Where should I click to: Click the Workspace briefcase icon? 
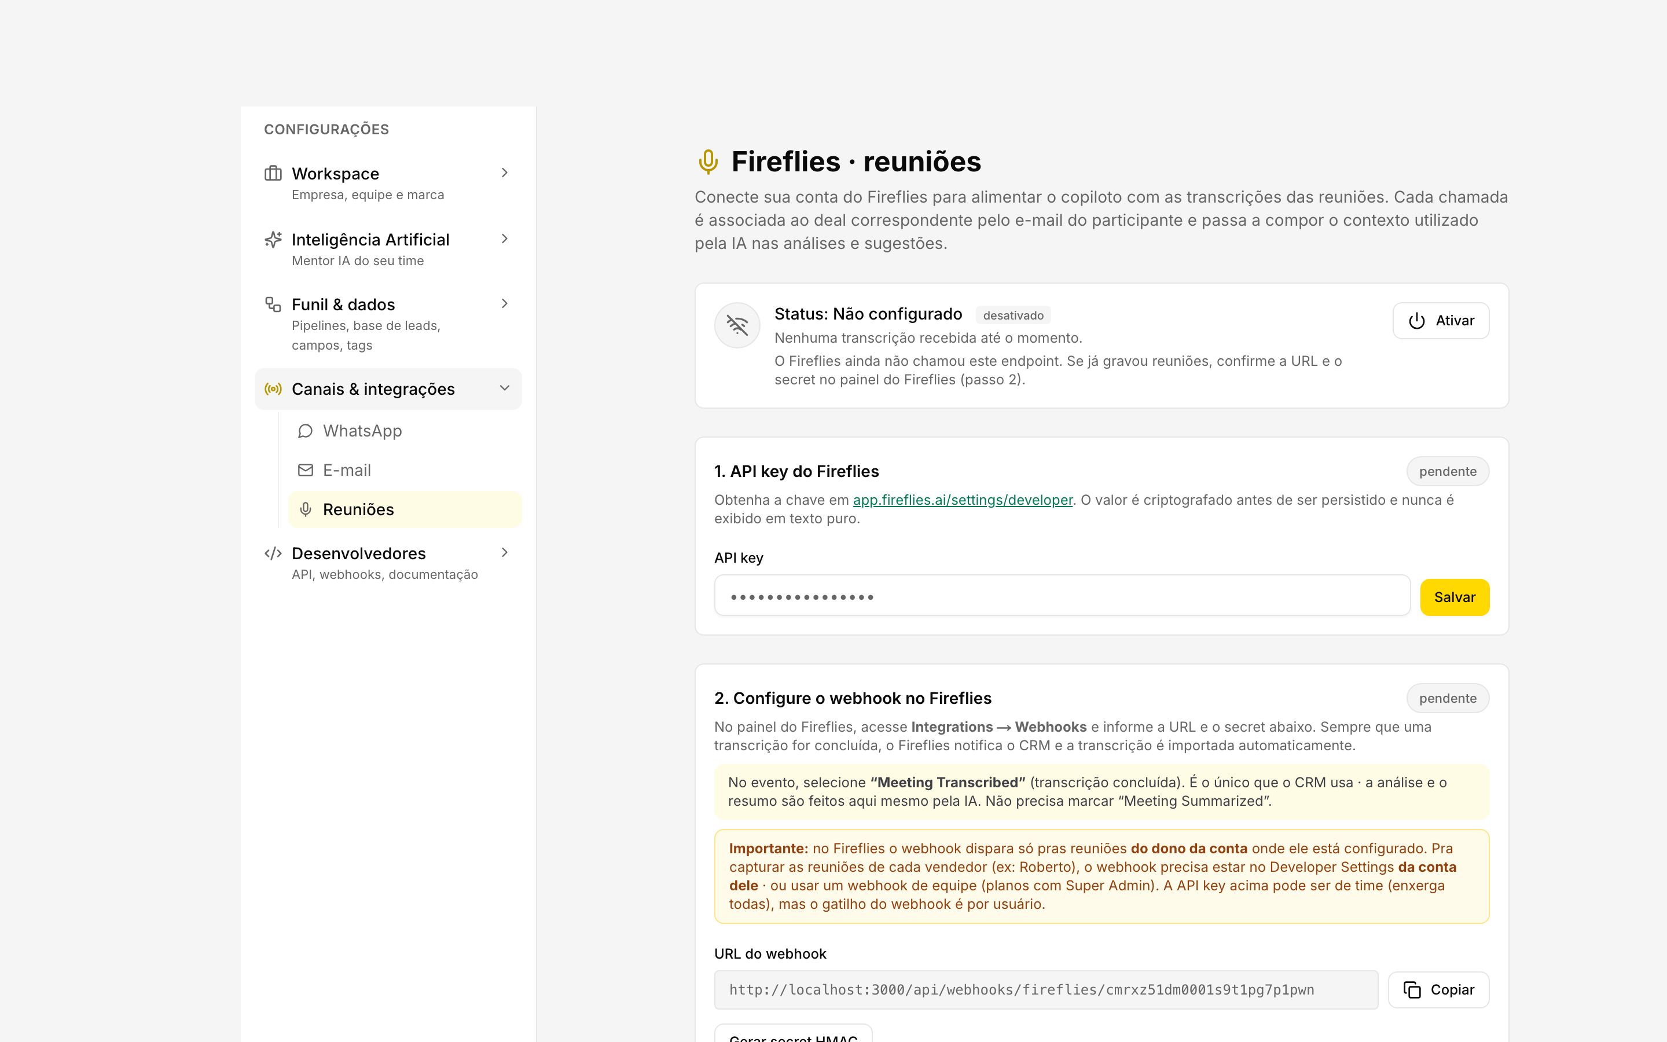click(x=273, y=173)
